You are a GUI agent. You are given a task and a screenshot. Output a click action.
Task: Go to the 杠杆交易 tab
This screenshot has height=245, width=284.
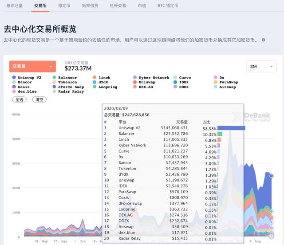pos(118,6)
